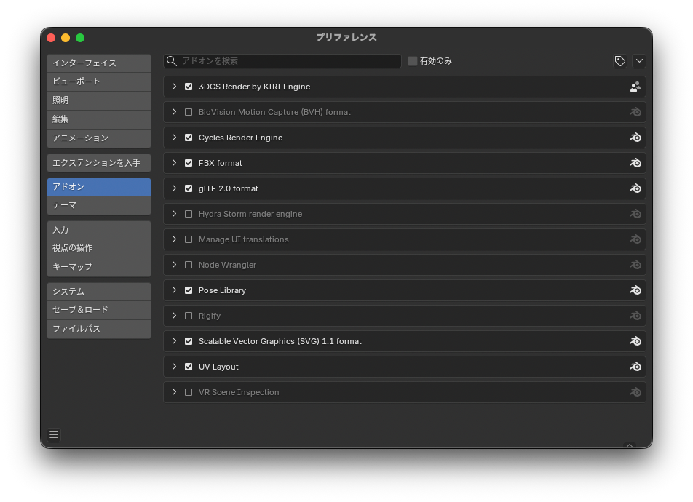Click the Blender icon next to FBX format

(x=635, y=163)
